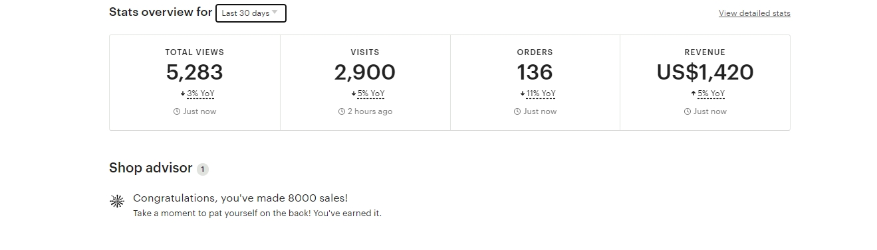Click the clock icon under Revenue

[688, 111]
